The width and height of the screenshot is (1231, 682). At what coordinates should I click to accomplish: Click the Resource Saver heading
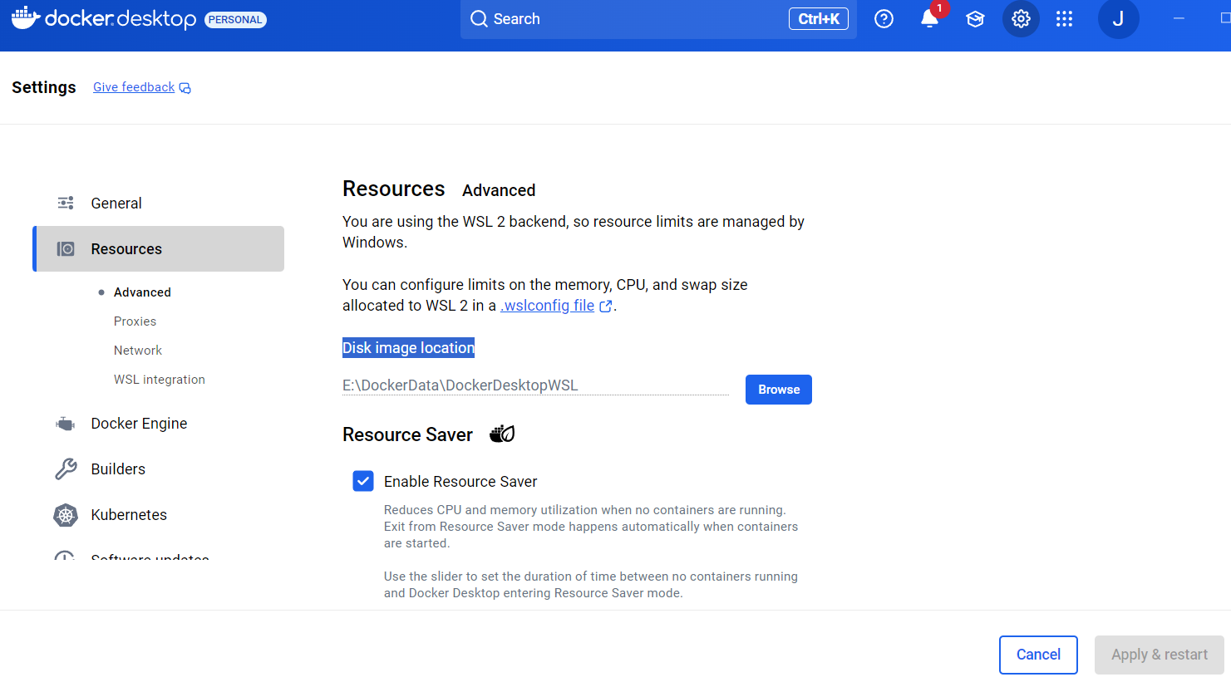click(x=407, y=434)
